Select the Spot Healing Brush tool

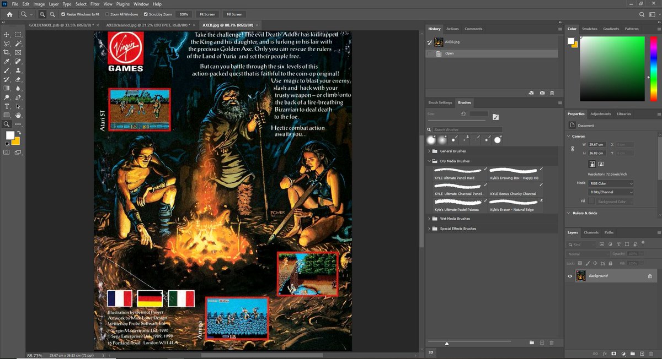(18, 61)
